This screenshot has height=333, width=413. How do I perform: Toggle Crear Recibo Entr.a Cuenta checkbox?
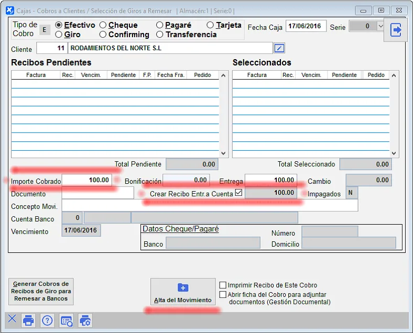click(x=239, y=193)
